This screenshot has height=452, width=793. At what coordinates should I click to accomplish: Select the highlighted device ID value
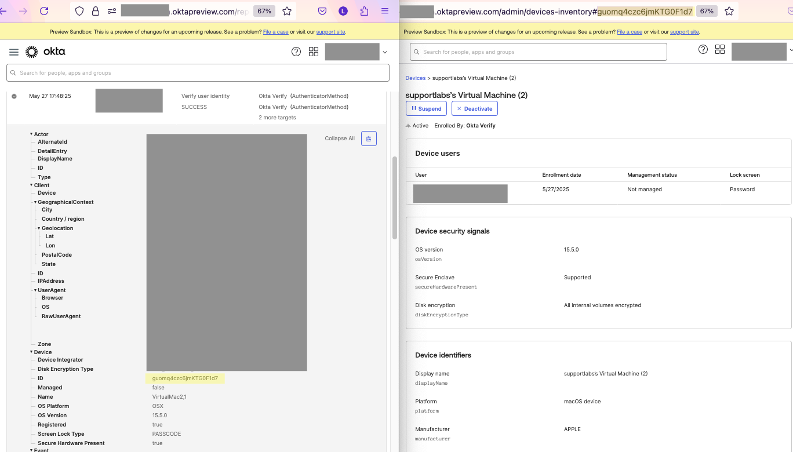tap(185, 378)
